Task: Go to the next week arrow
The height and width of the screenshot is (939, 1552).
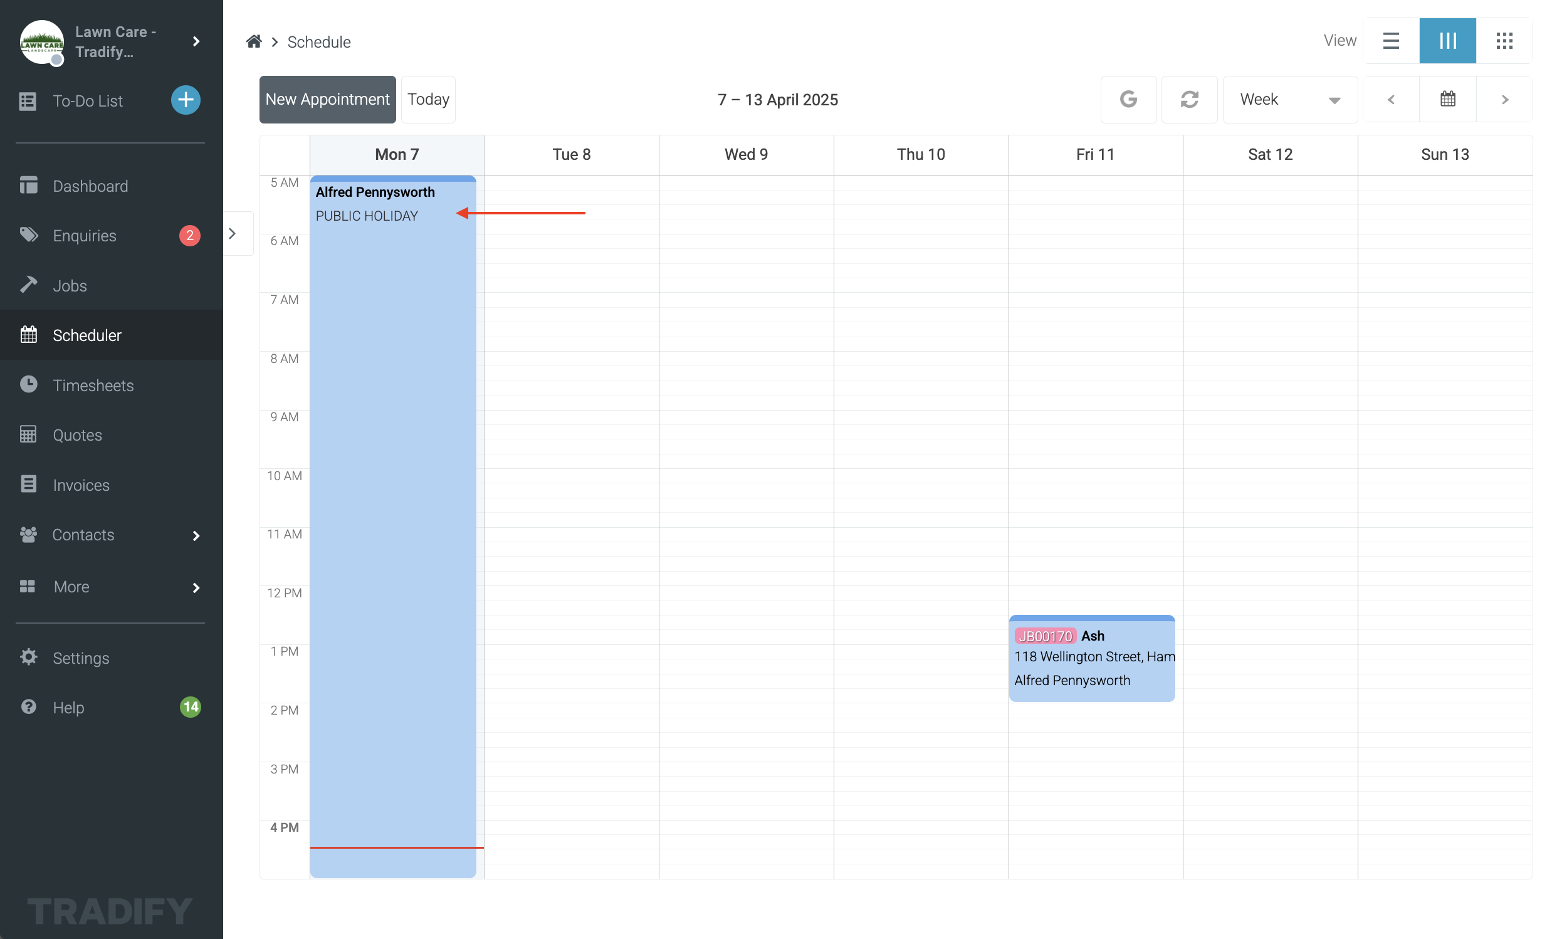Action: click(x=1504, y=100)
